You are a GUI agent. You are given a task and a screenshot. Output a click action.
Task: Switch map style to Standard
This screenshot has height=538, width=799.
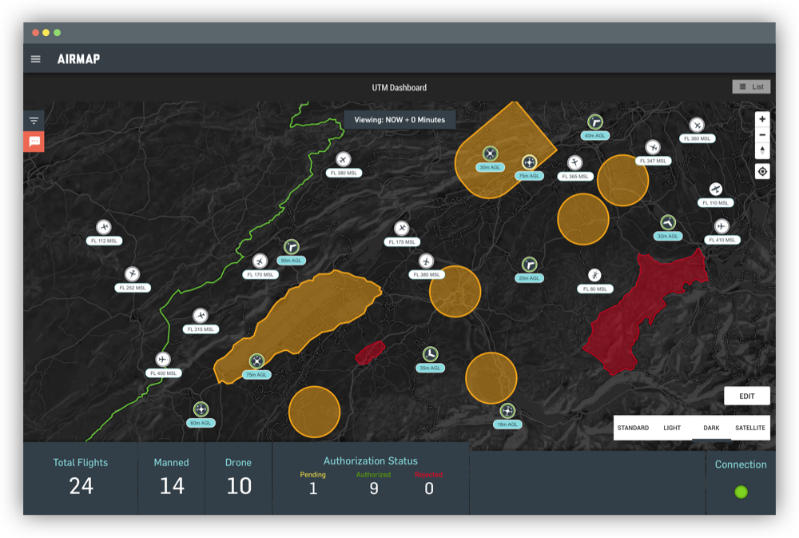coord(633,428)
